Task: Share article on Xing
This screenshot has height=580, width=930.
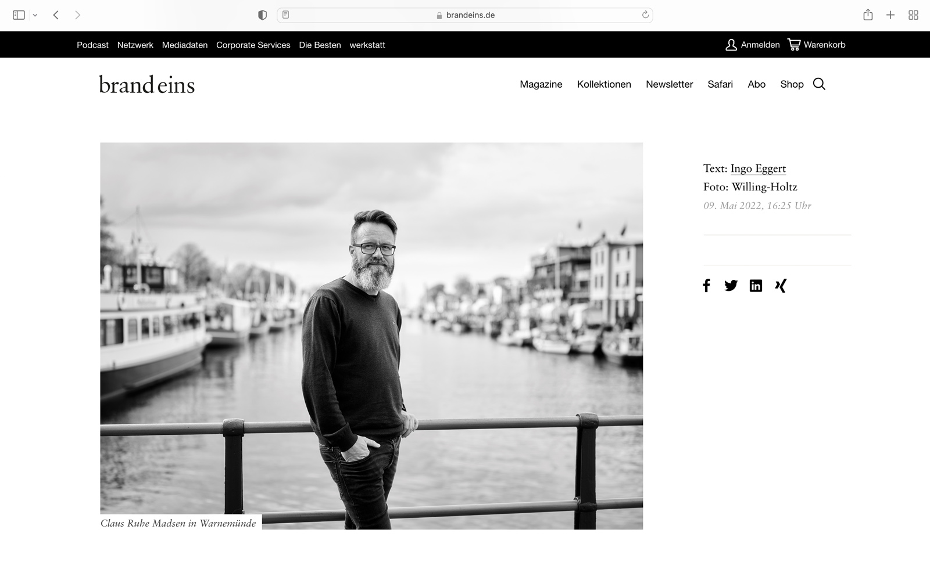Action: click(x=781, y=286)
